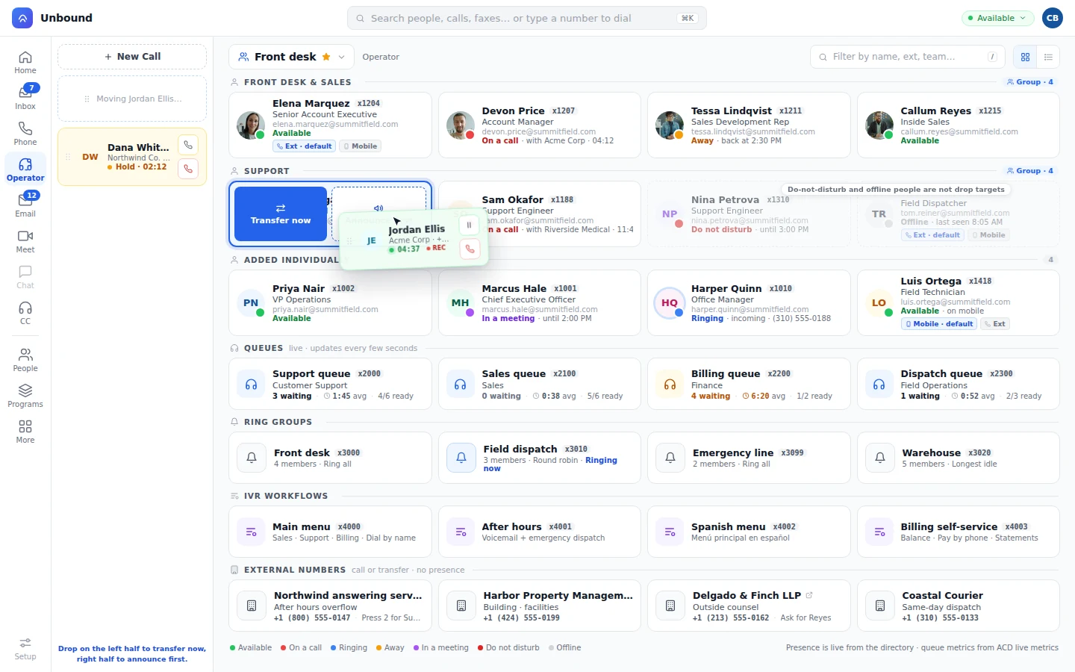Hang up the Dana Whit held call
The image size is (1075, 672).
(188, 169)
